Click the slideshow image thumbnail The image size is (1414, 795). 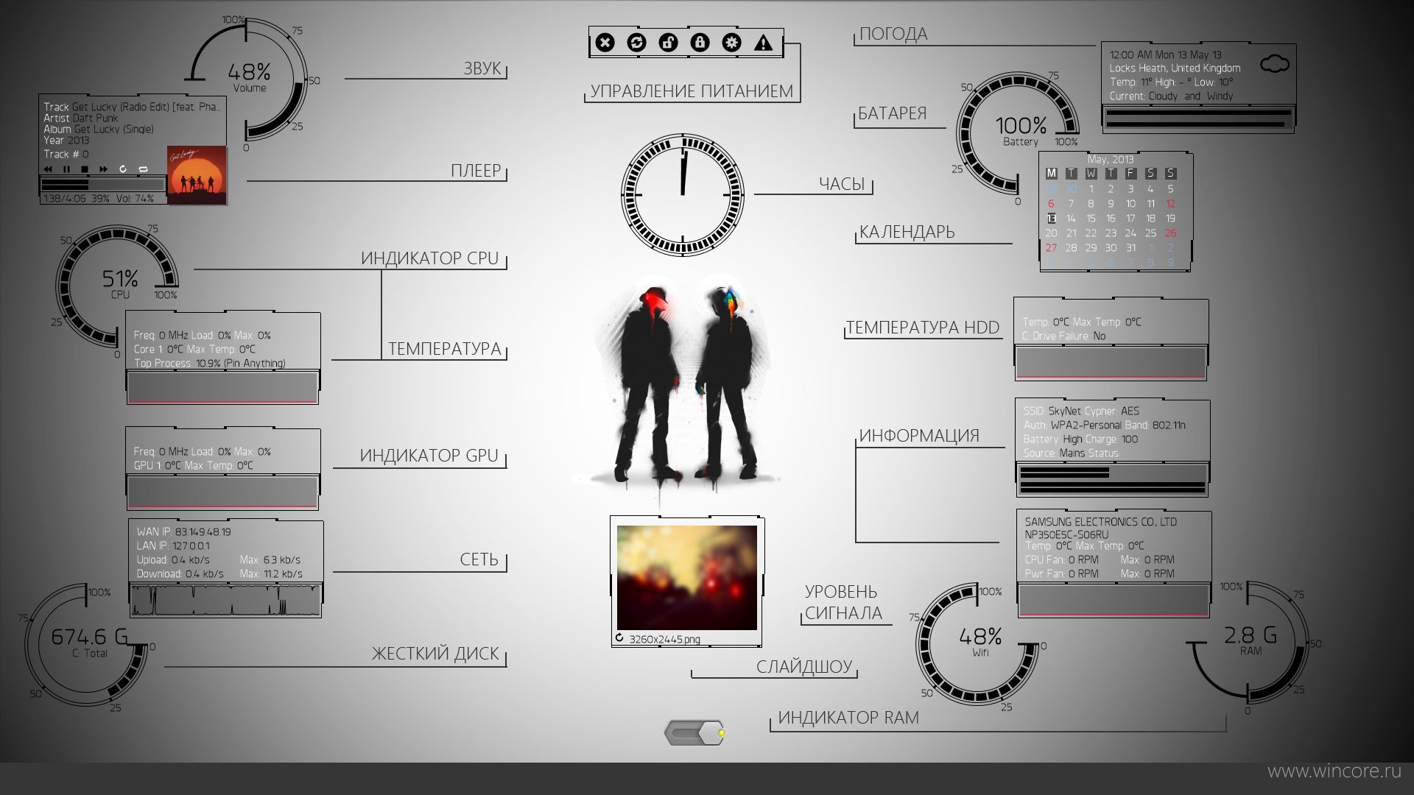click(x=687, y=577)
